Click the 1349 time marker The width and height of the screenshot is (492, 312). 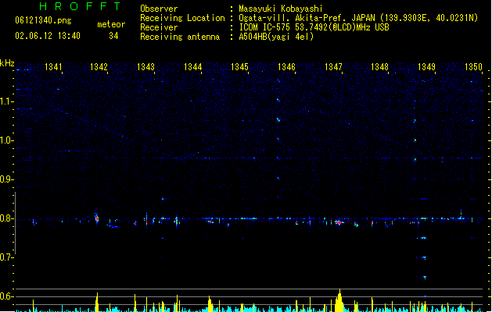[427, 67]
